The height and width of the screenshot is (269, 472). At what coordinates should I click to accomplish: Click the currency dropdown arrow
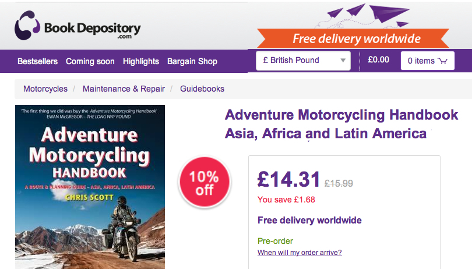pyautogui.click(x=343, y=61)
